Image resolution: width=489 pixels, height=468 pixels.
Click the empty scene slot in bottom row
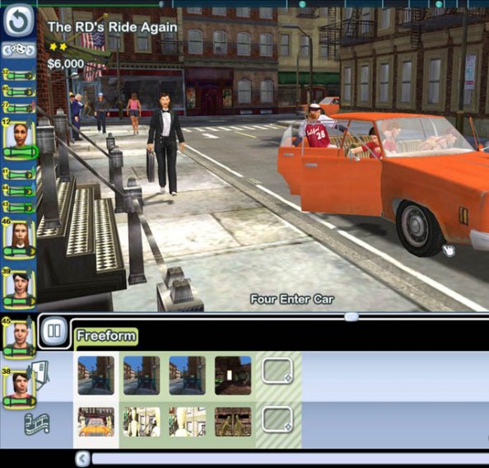[277, 419]
